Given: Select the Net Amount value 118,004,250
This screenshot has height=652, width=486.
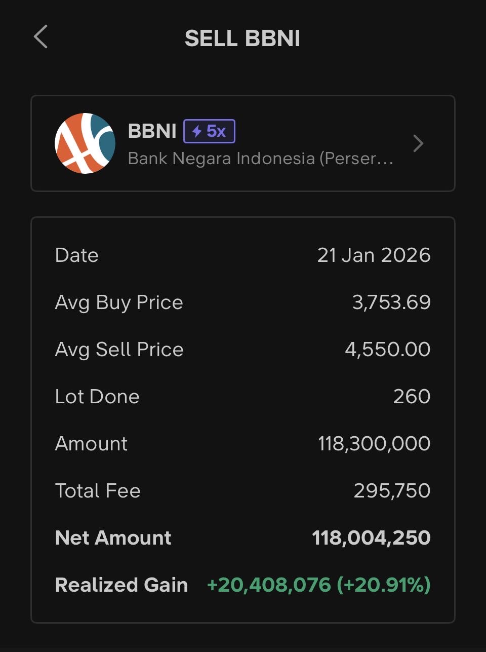Looking at the screenshot, I should point(371,538).
